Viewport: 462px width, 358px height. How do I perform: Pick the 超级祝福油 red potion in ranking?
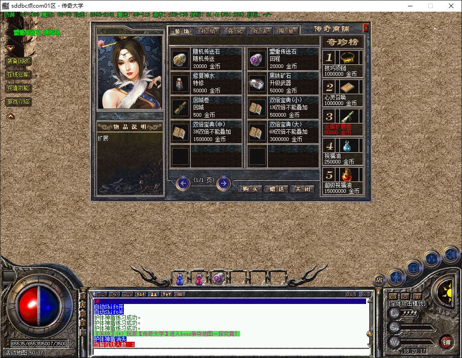point(348,175)
